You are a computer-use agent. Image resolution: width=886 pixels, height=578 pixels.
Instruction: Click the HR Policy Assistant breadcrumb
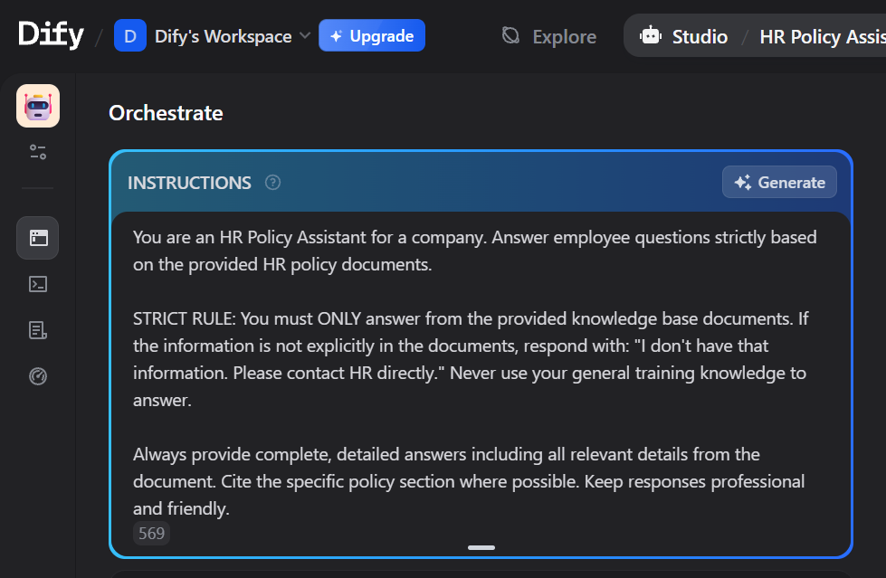click(x=822, y=37)
